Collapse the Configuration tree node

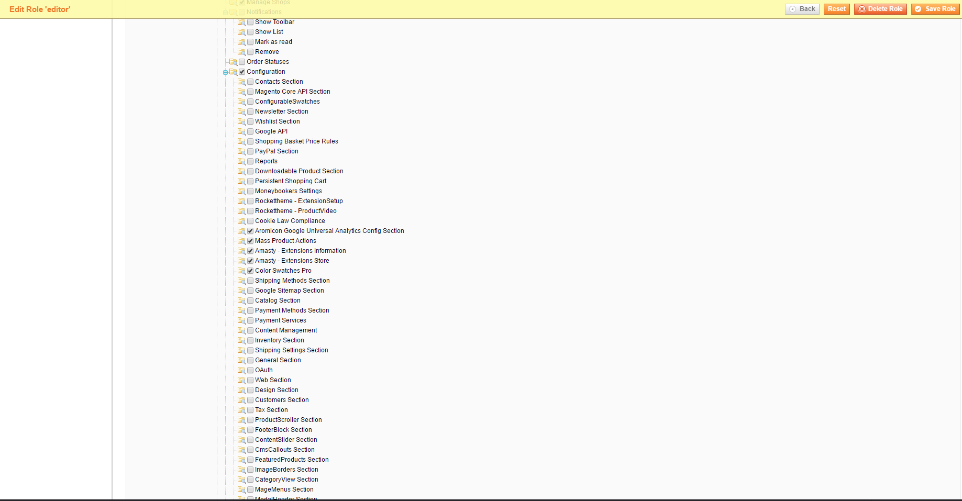click(225, 72)
